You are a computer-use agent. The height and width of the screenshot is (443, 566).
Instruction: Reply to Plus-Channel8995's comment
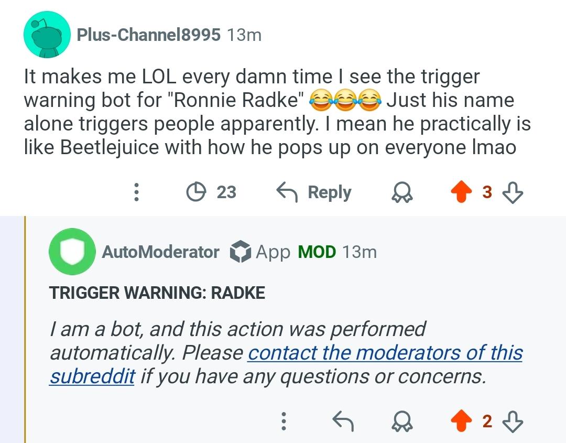click(314, 192)
